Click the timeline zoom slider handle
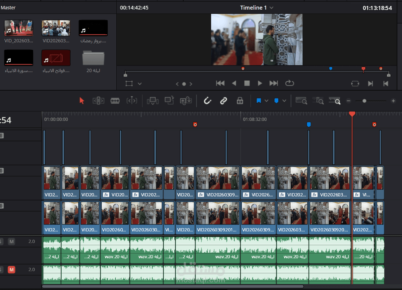 [x=364, y=101]
